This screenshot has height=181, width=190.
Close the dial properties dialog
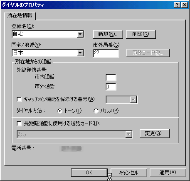(185, 5)
